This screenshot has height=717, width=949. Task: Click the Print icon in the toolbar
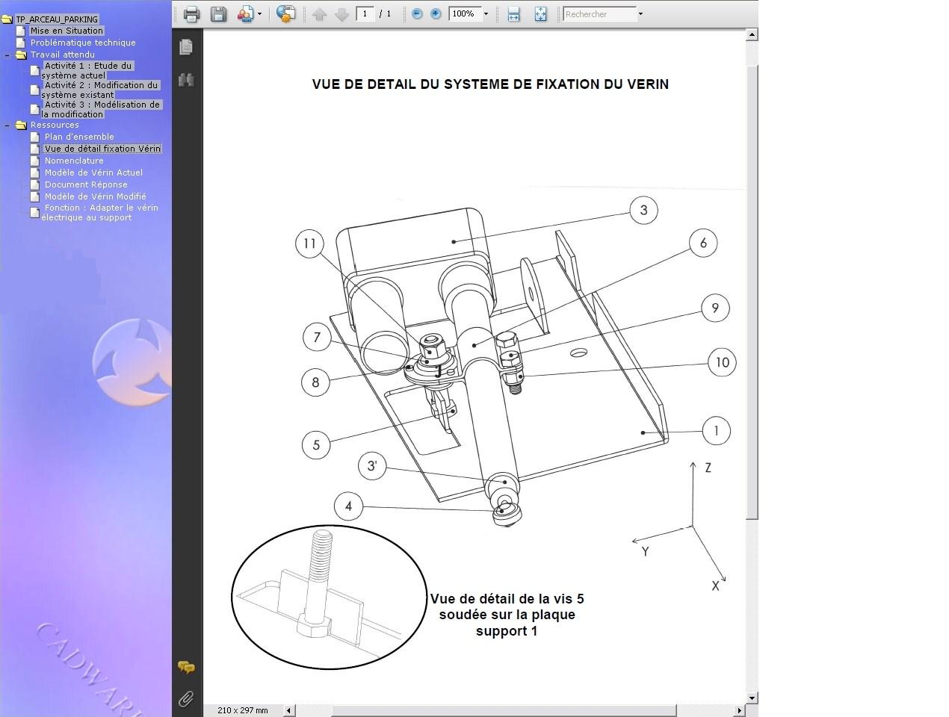click(191, 13)
